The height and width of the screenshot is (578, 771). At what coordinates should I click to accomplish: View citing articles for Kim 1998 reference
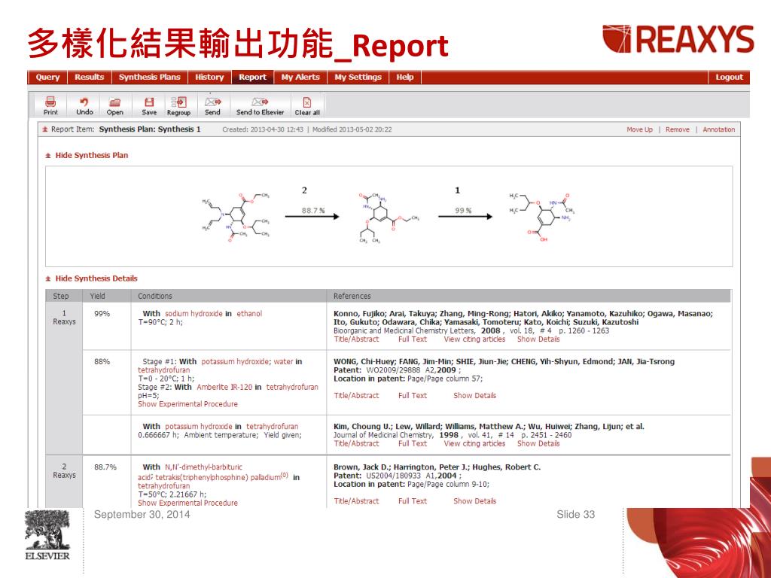[x=474, y=443]
